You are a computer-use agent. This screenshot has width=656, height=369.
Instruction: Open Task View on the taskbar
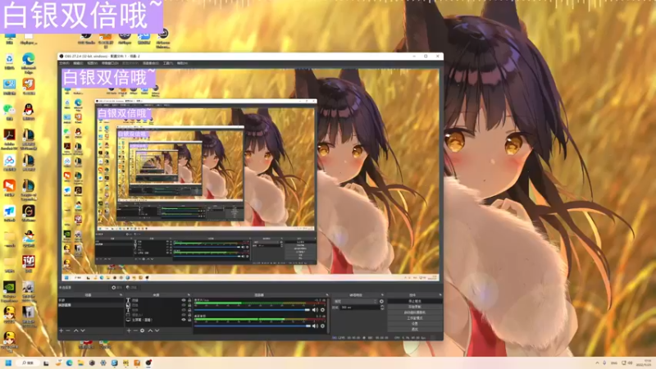pyautogui.click(x=46, y=362)
